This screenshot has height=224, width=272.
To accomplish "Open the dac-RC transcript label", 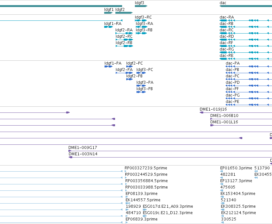I will (x=227, y=30).
